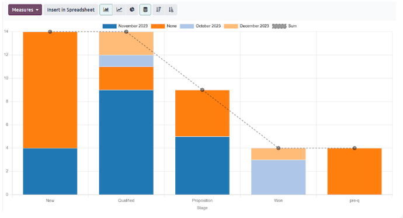Toggle October 2023 legend series
The height and width of the screenshot is (218, 403).
pos(200,26)
